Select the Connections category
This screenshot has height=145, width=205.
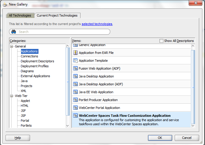[x=29, y=56]
